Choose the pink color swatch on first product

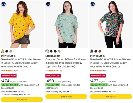pyautogui.click(x=11, y=51)
